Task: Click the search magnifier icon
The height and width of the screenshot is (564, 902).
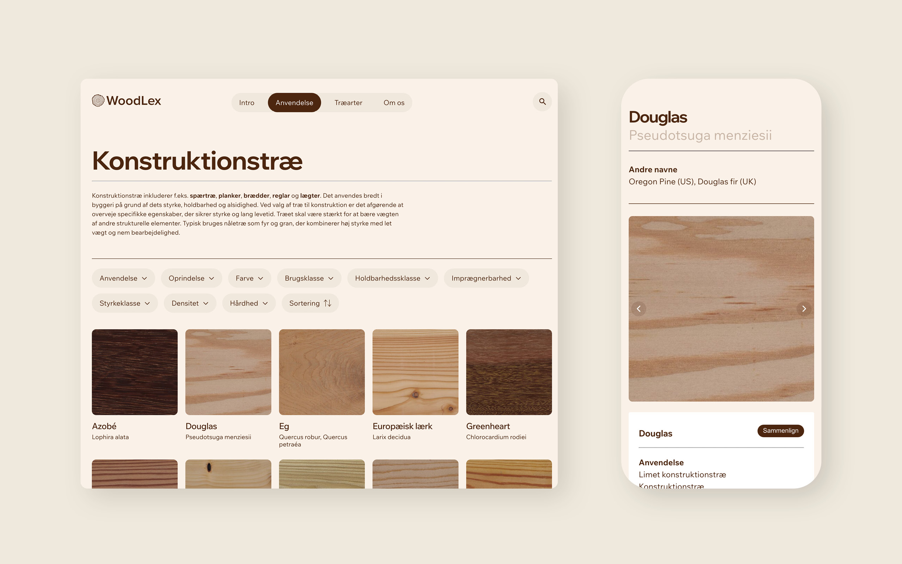Action: click(x=542, y=102)
